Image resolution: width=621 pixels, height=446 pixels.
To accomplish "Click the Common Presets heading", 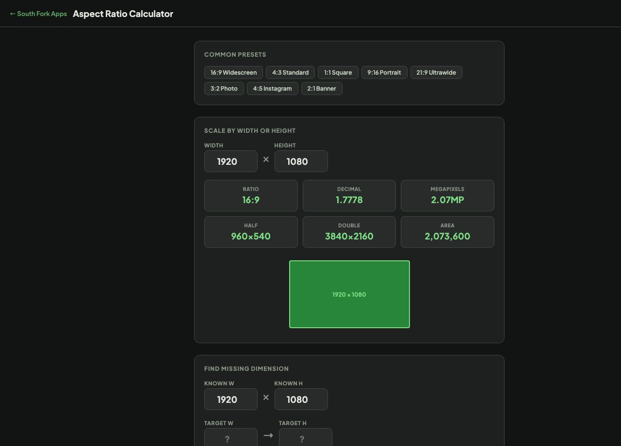I will pos(235,54).
